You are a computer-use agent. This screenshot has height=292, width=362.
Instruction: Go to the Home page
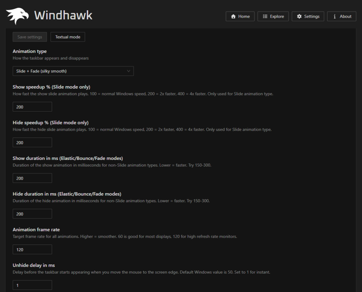tap(240, 16)
